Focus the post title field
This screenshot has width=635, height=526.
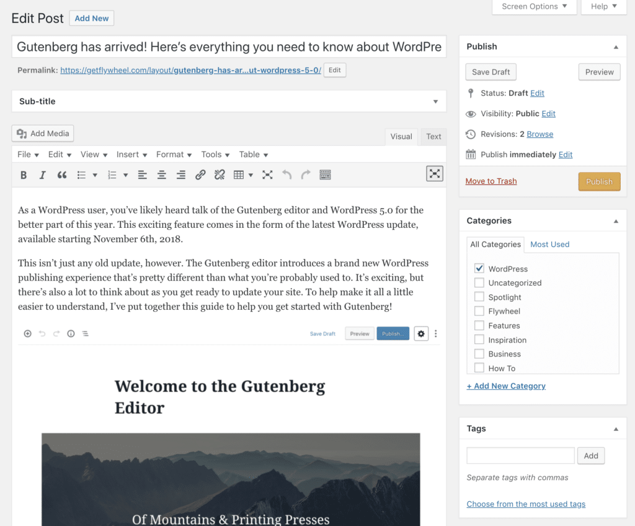(229, 47)
